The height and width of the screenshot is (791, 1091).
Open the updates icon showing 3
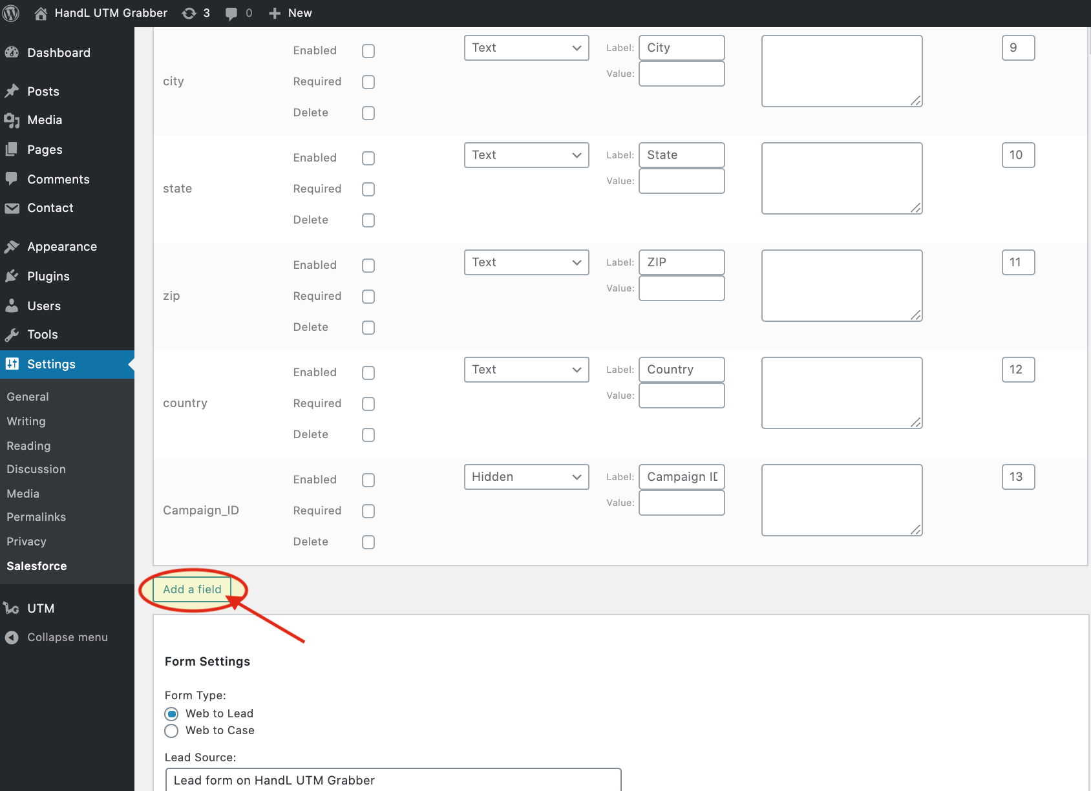point(189,13)
